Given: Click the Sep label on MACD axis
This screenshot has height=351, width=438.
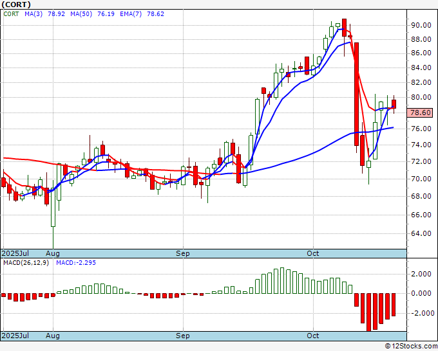Looking at the screenshot, I should (x=183, y=336).
